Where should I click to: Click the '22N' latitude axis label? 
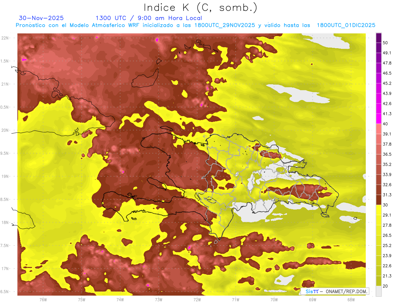[5, 38]
